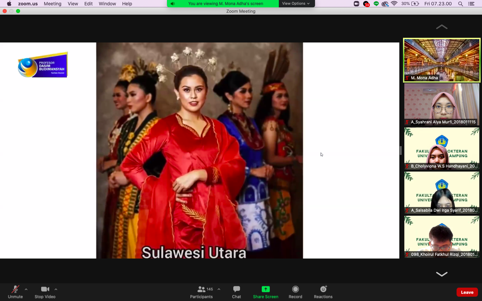Leave the meeting
482x301 pixels.
click(467, 292)
